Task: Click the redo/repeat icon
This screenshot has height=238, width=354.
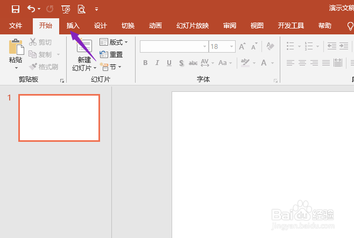Action: [x=49, y=9]
